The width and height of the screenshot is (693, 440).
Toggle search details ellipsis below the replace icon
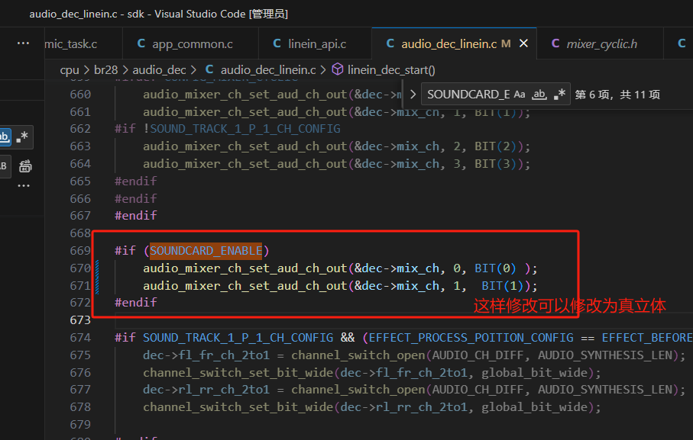(x=24, y=185)
